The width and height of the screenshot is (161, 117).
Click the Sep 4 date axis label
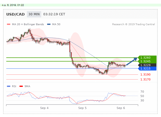coord(44,108)
